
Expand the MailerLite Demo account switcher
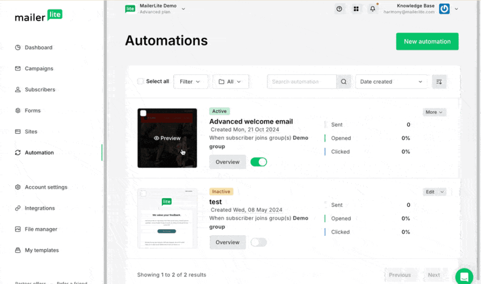tap(183, 9)
